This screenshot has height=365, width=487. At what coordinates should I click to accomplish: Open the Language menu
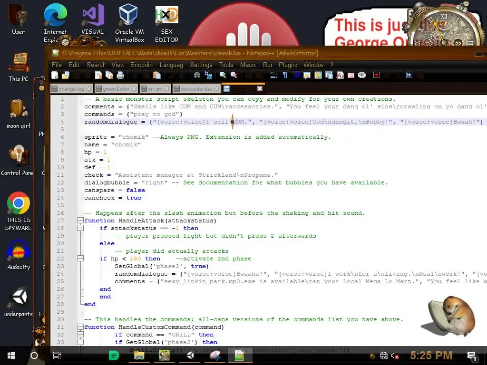[x=171, y=65]
